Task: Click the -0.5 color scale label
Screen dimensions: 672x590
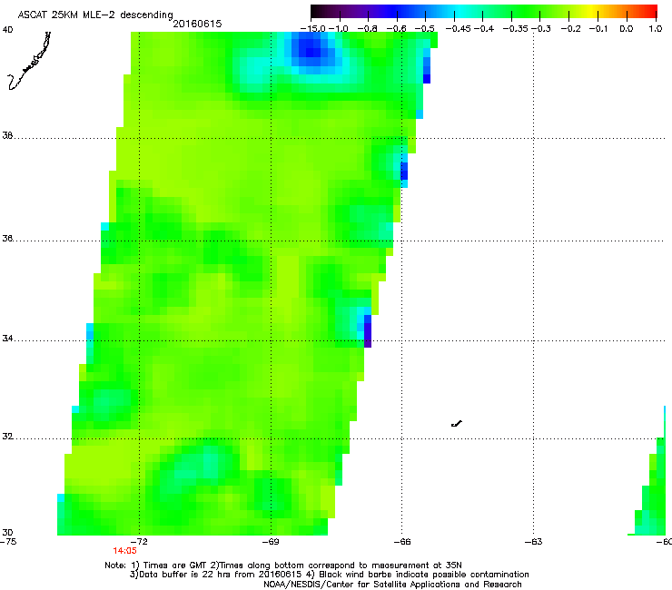Action: click(x=424, y=29)
